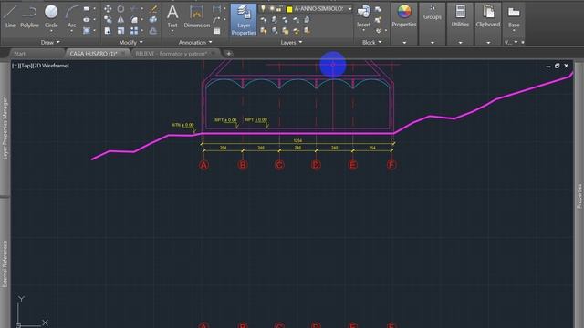Click the Offset tool icon
This screenshot has height=328, width=584.
point(153,31)
